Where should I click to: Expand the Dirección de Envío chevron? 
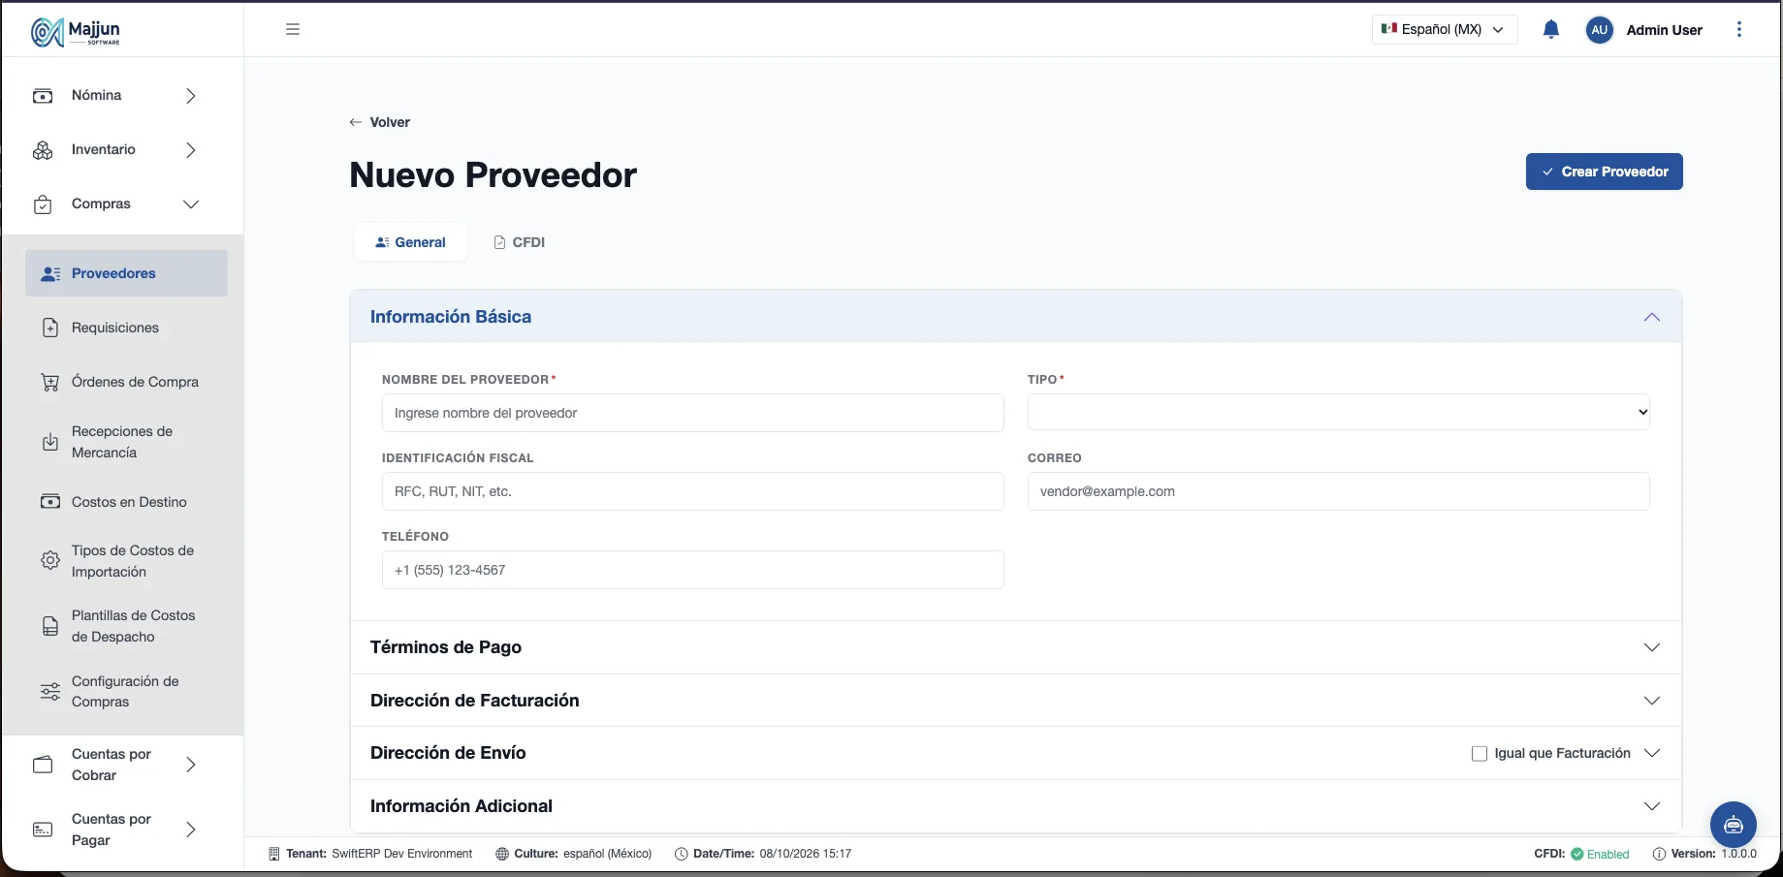pos(1652,753)
